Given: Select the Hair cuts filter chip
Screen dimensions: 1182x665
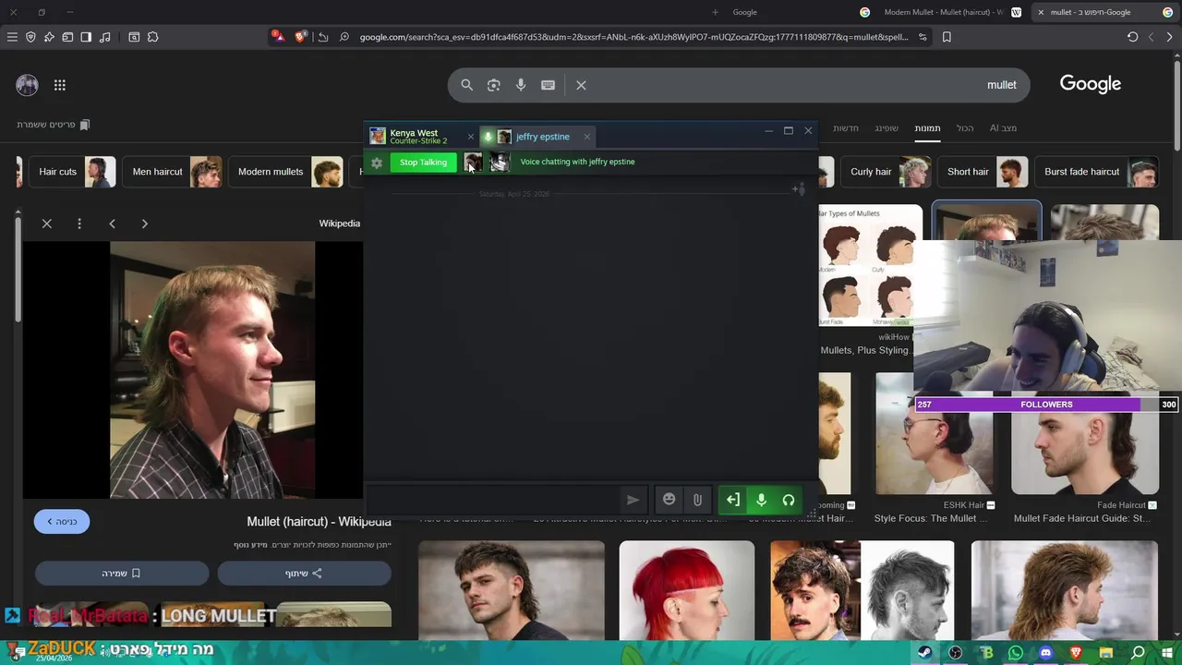Looking at the screenshot, I should coord(71,172).
